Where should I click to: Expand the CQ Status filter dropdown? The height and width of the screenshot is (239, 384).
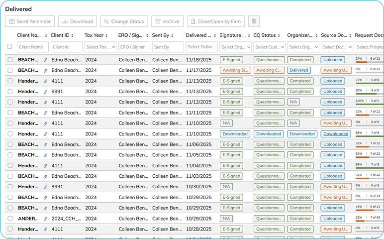(x=269, y=47)
